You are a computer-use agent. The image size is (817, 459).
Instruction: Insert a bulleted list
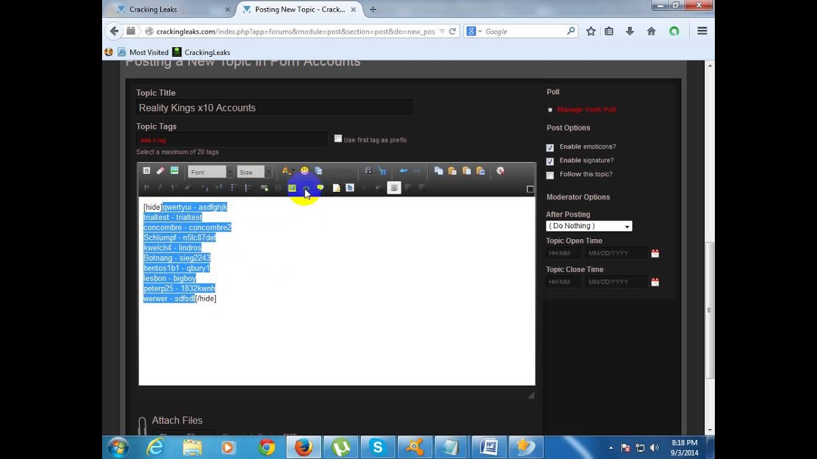click(x=234, y=187)
